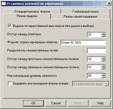Open Help for this dialog
This screenshot has height=109, width=113.
coord(100,103)
